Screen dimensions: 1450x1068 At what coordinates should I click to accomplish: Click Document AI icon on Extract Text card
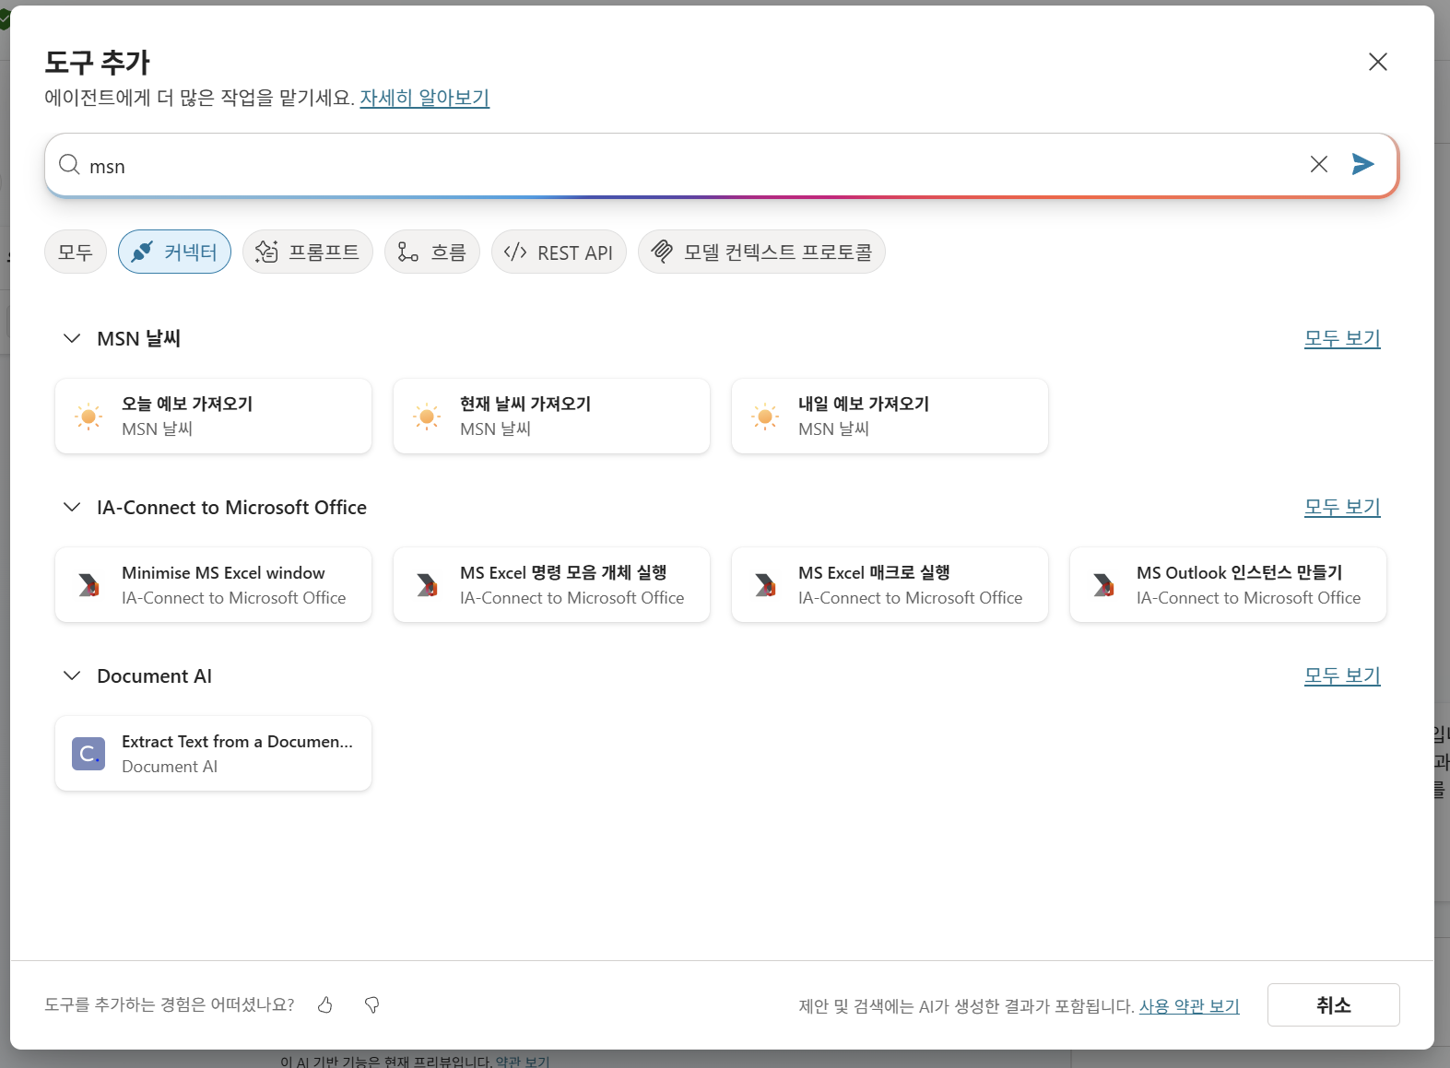pyautogui.click(x=88, y=754)
